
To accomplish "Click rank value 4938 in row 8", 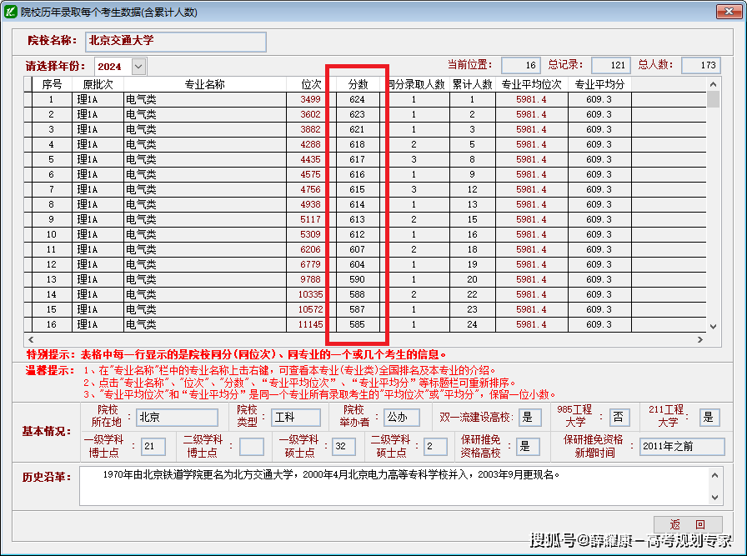I will (310, 204).
